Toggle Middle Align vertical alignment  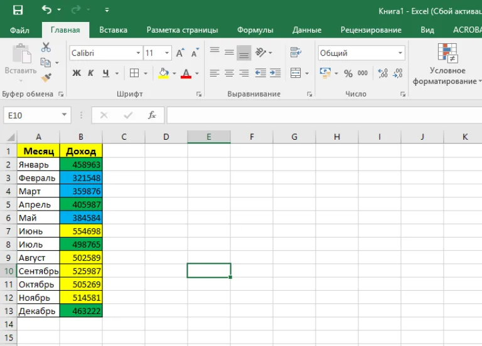click(x=229, y=53)
